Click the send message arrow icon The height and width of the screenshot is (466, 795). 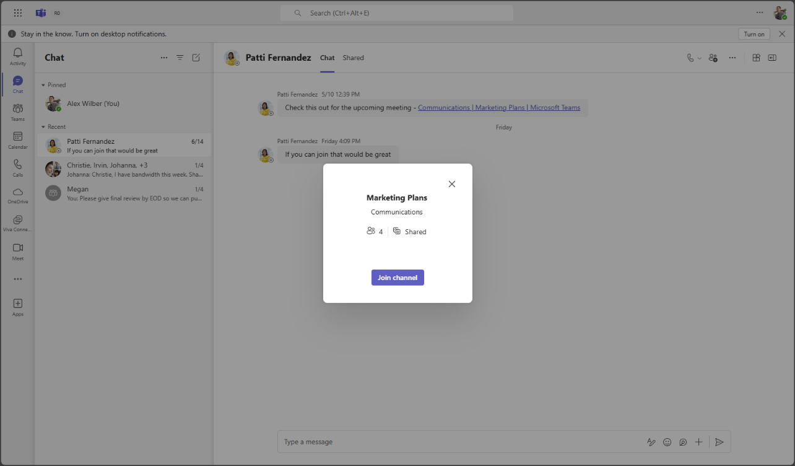click(x=719, y=442)
